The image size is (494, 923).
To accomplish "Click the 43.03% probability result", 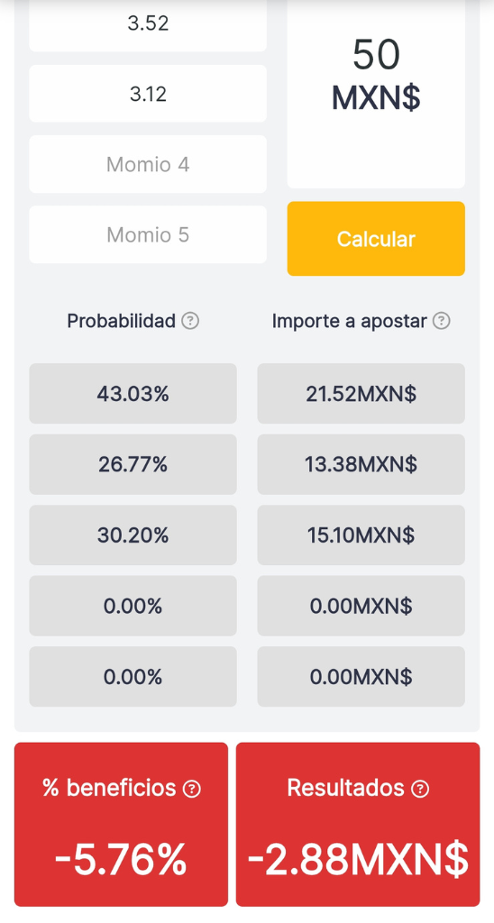I will coord(133,394).
